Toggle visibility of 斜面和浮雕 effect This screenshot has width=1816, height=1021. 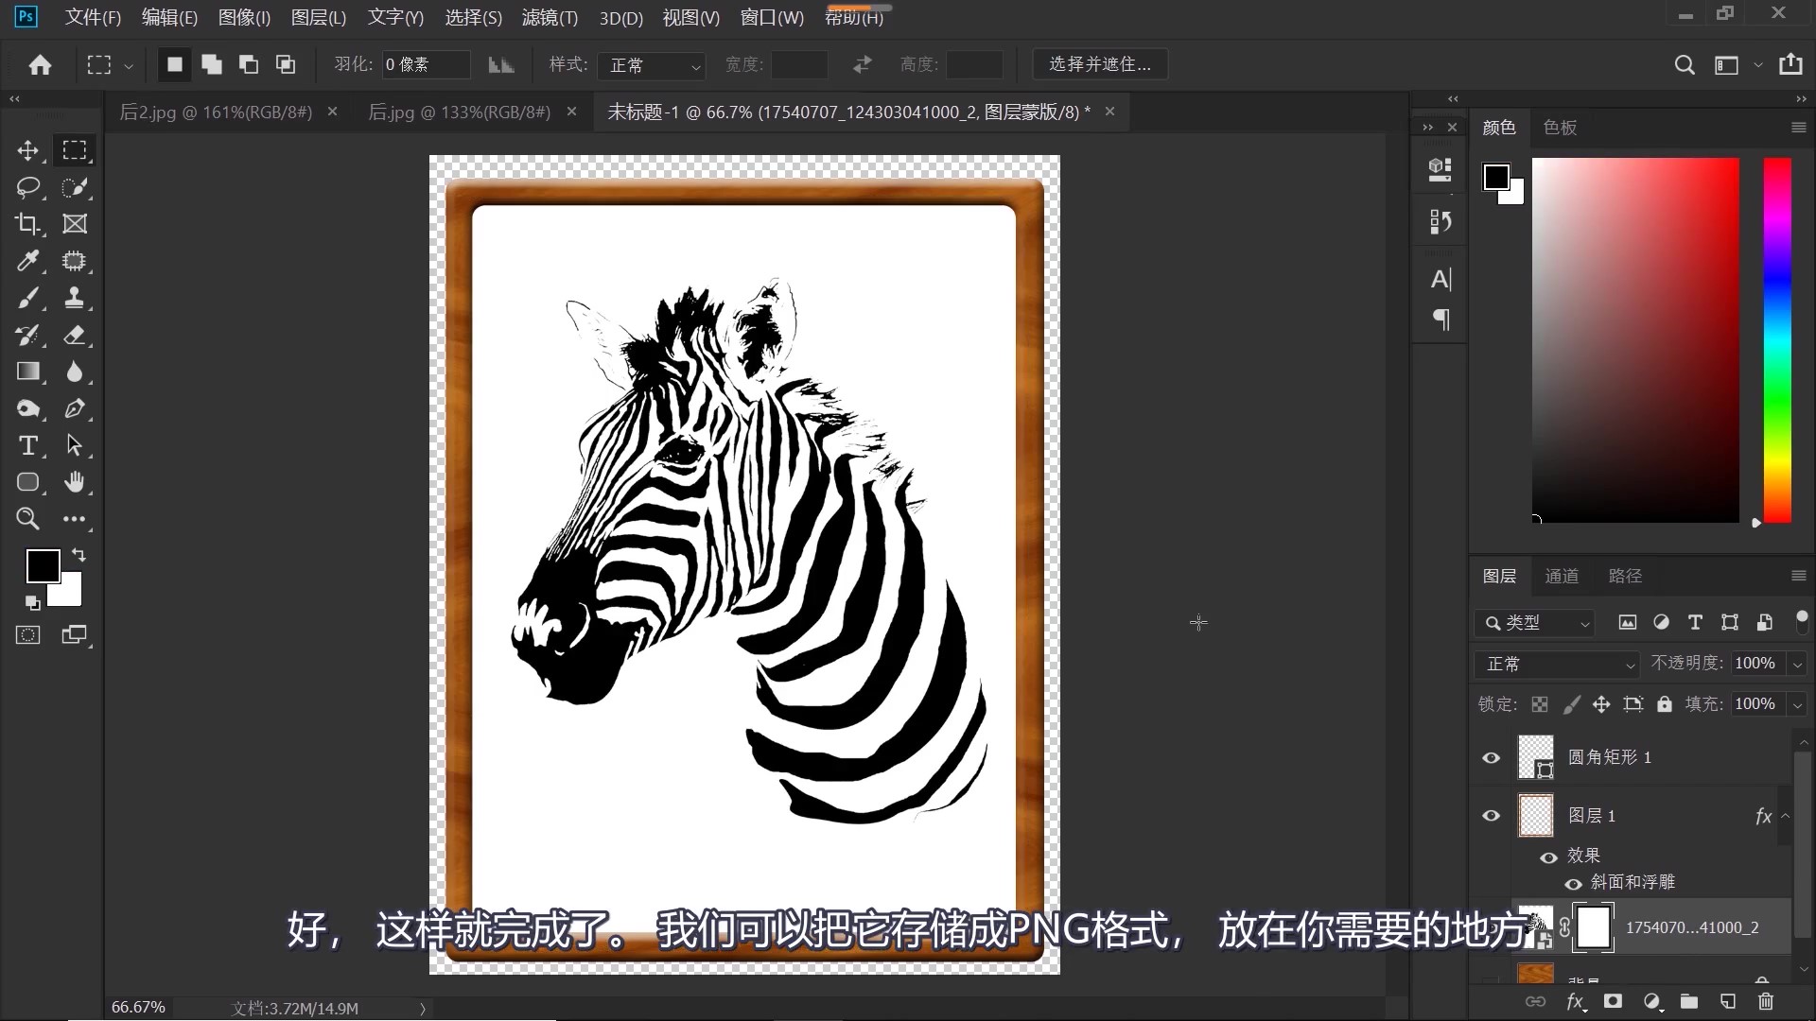[1573, 884]
